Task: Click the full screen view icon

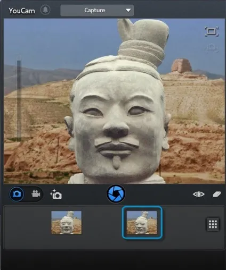Action: tap(212, 31)
